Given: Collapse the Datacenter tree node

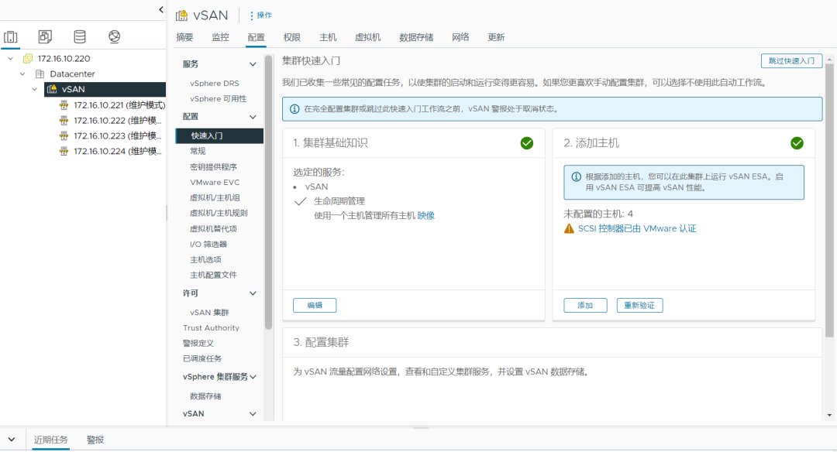Looking at the screenshot, I should click(22, 74).
